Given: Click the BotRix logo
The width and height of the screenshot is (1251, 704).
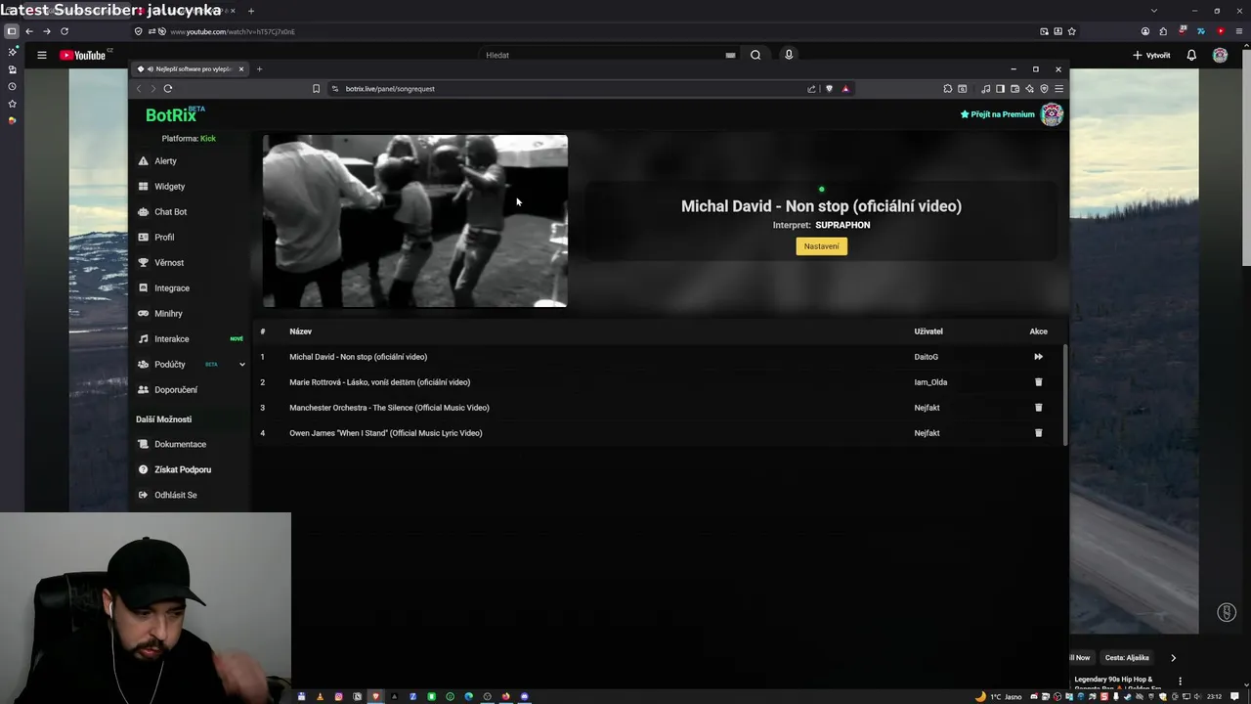Looking at the screenshot, I should coord(175,114).
